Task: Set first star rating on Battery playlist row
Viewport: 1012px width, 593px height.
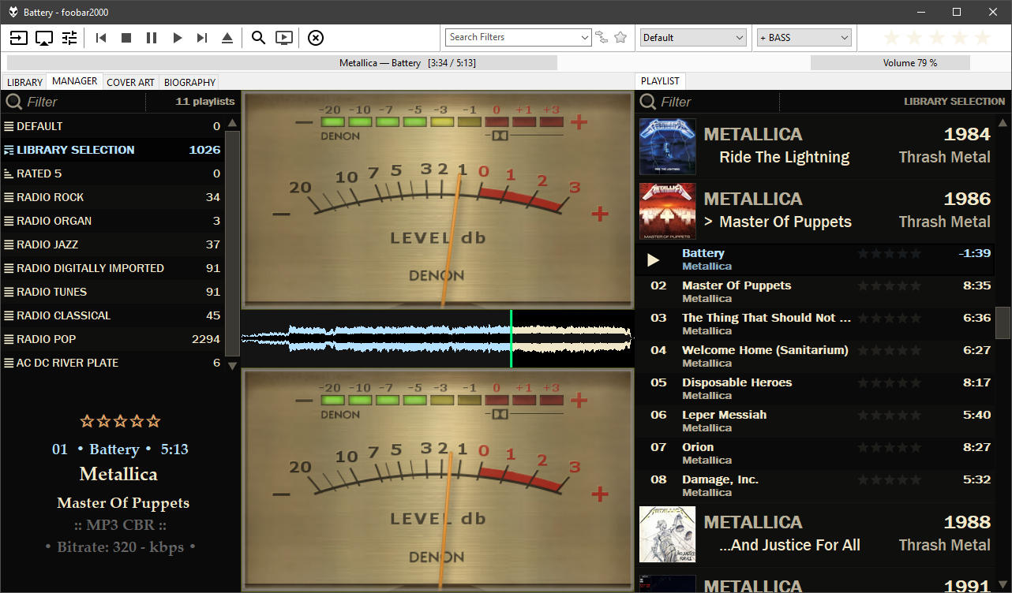Action: coord(863,254)
